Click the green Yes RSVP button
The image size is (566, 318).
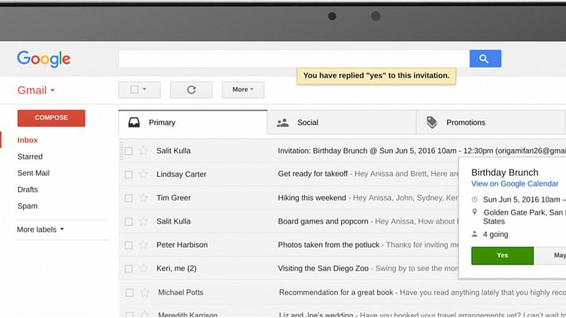502,255
